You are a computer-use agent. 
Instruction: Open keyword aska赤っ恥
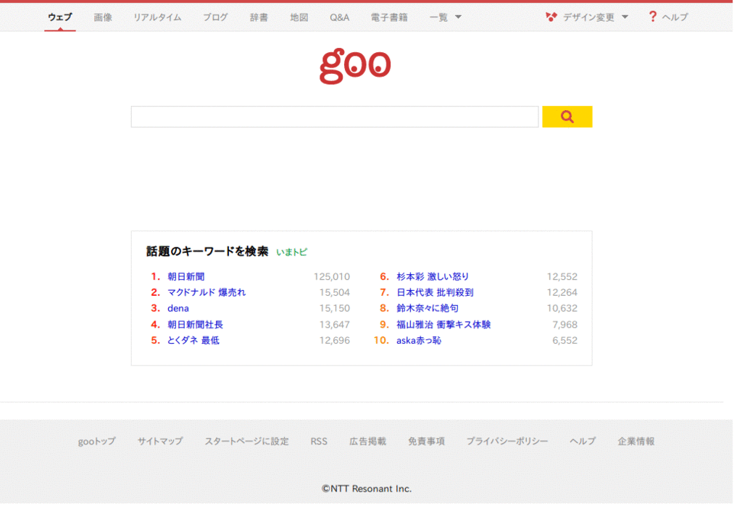(419, 340)
